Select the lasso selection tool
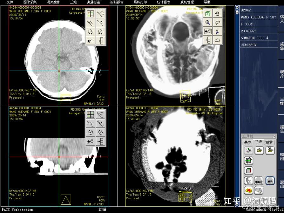Screen dimensions: 284x213 pyautogui.click(x=218, y=23)
